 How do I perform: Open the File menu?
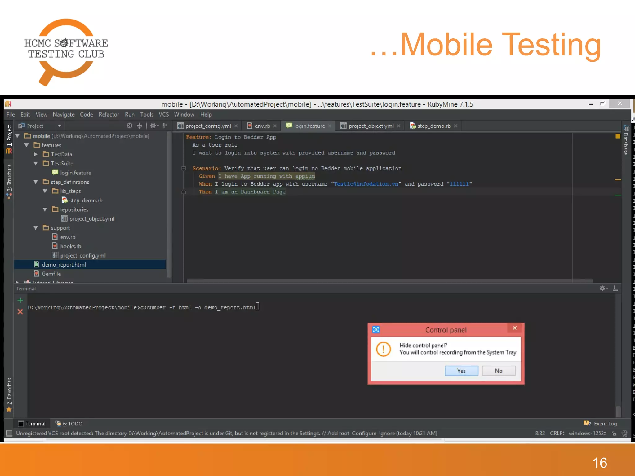(11, 114)
